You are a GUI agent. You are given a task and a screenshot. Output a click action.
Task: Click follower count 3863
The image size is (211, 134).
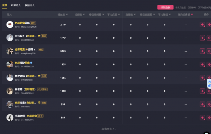pyautogui.click(x=63, y=51)
